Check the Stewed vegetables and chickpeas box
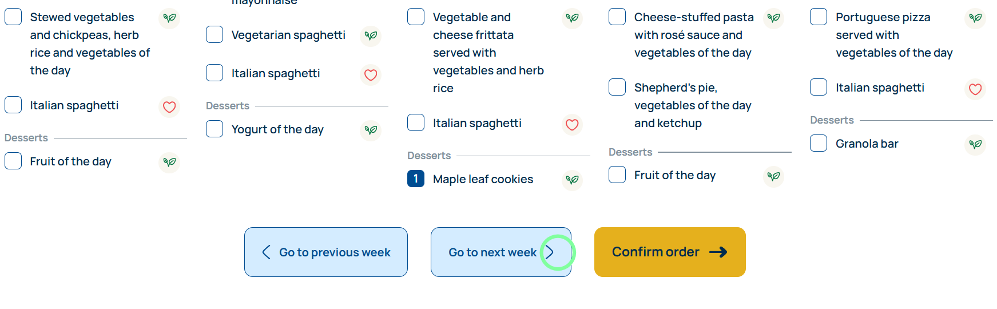The width and height of the screenshot is (997, 309). [x=13, y=17]
